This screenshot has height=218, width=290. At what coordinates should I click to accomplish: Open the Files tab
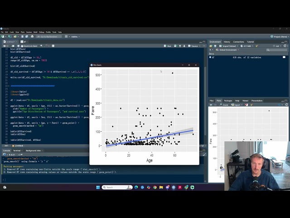pos(212,101)
